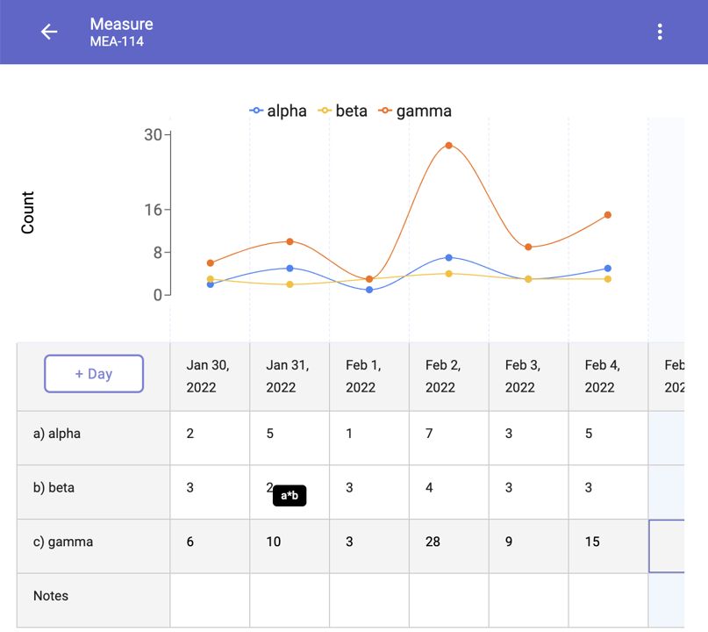Click the + Day button
Screen dimensions: 708x632
(x=93, y=373)
